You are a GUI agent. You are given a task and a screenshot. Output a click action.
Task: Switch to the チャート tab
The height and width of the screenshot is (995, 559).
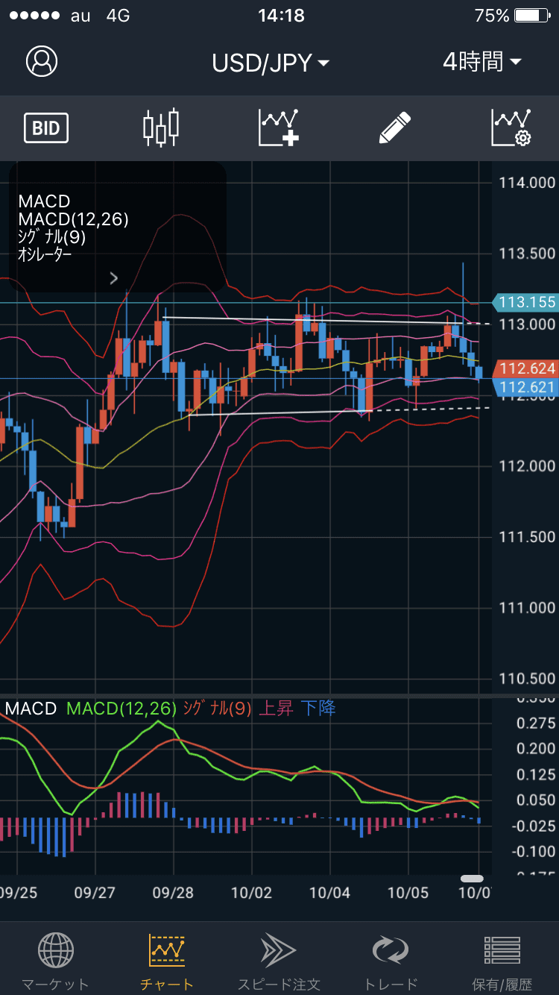(x=167, y=961)
